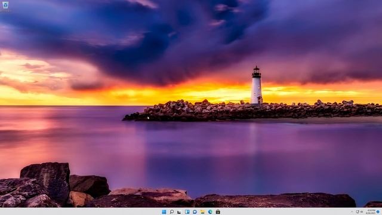Launch Microsoft Edge from taskbar
The width and height of the screenshot is (382, 215).
pos(210,212)
